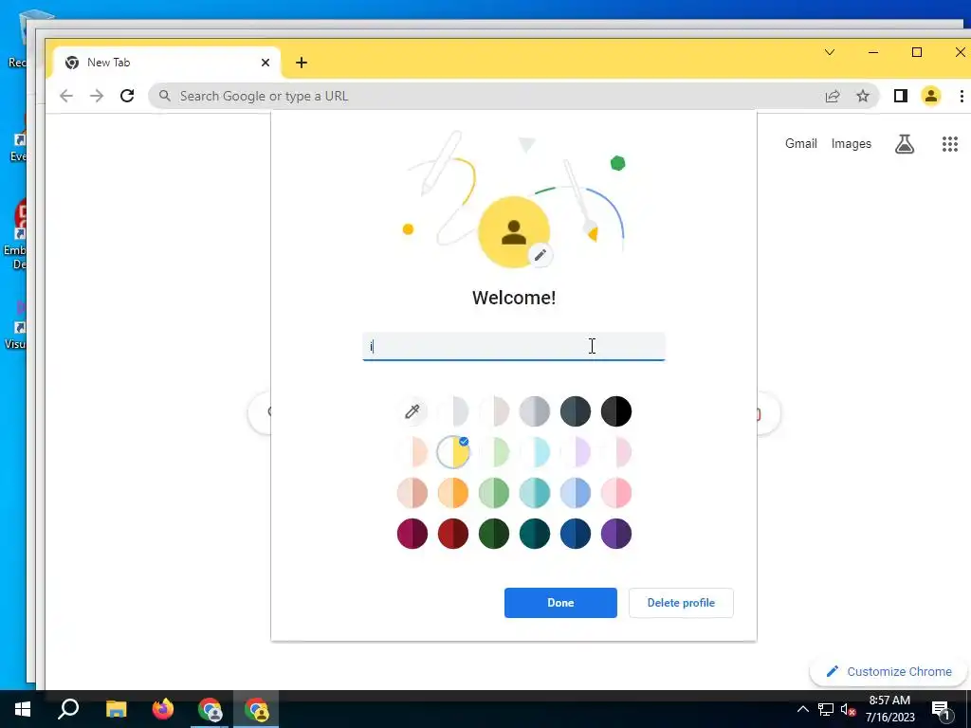The height and width of the screenshot is (728, 971).
Task: Open Chrome's three-dot menu
Action: coord(962,96)
